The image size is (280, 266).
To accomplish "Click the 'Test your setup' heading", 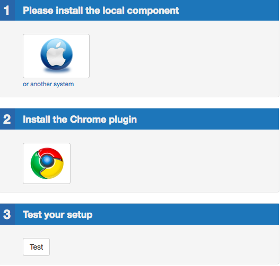I will pyautogui.click(x=57, y=215).
